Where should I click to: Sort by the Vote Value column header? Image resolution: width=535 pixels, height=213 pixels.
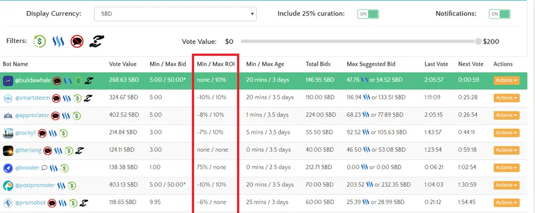tap(123, 64)
